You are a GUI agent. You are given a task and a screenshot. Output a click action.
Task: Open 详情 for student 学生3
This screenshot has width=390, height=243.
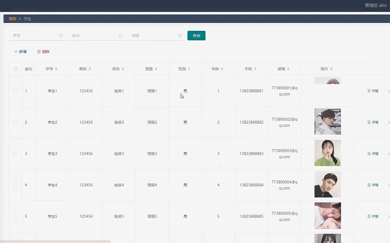pos(373,154)
